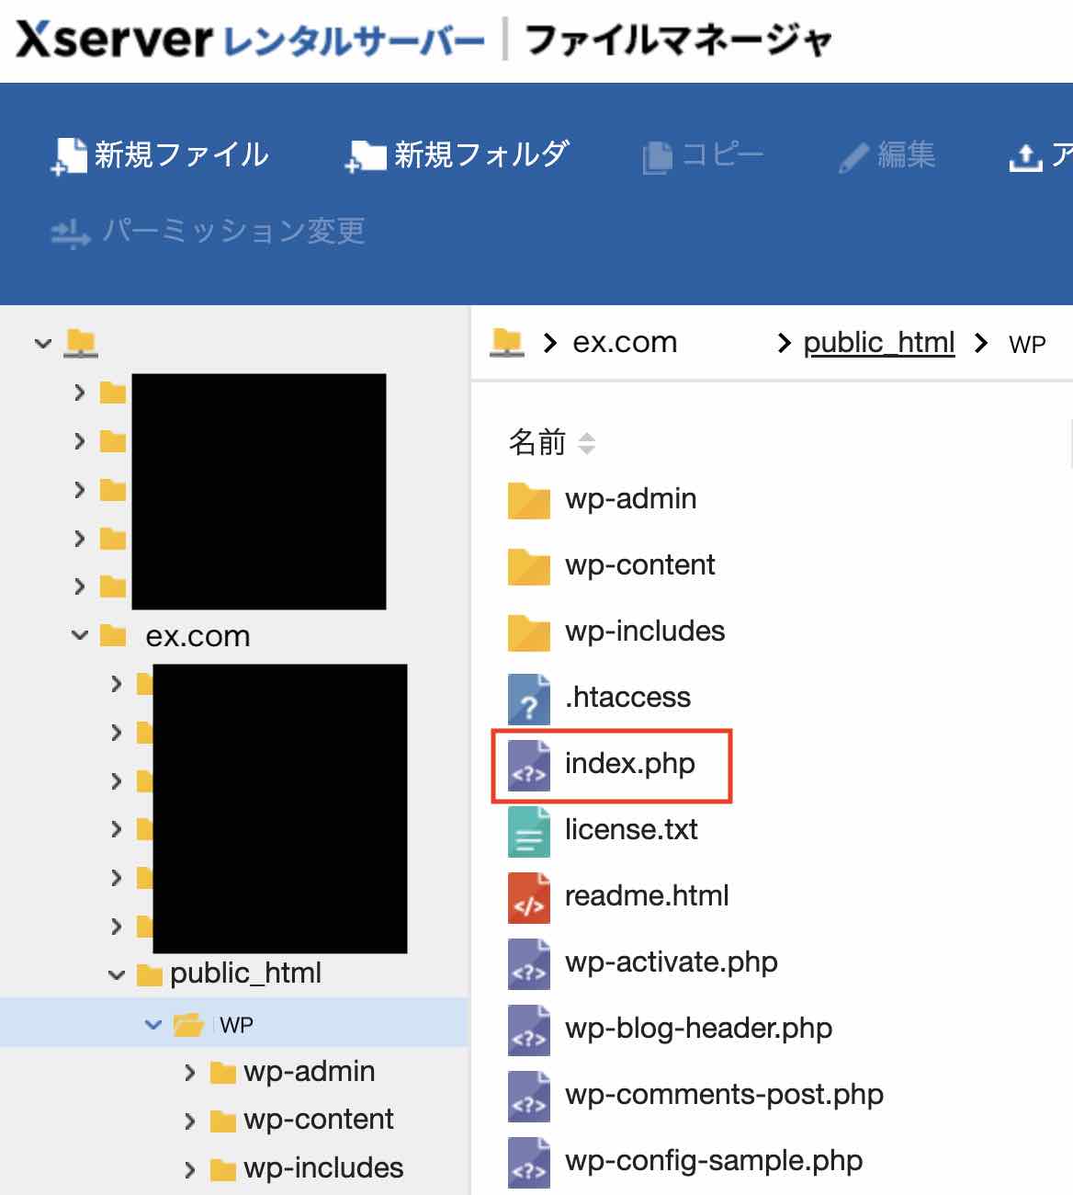The height and width of the screenshot is (1195, 1073).
Task: Select the wp-admin folder icon in file list
Action: 529,500
